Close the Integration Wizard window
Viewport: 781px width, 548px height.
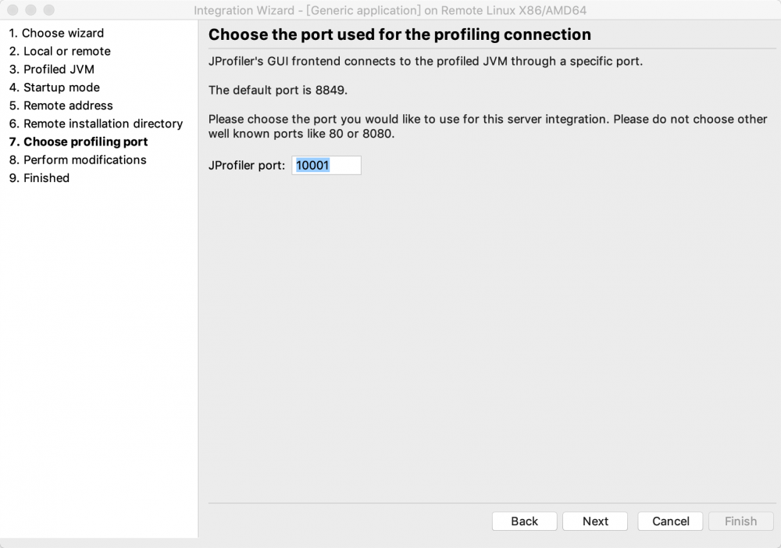pyautogui.click(x=11, y=10)
